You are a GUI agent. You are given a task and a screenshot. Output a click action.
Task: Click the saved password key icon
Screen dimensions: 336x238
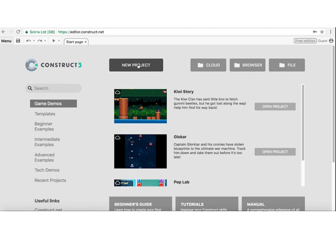tap(314, 32)
